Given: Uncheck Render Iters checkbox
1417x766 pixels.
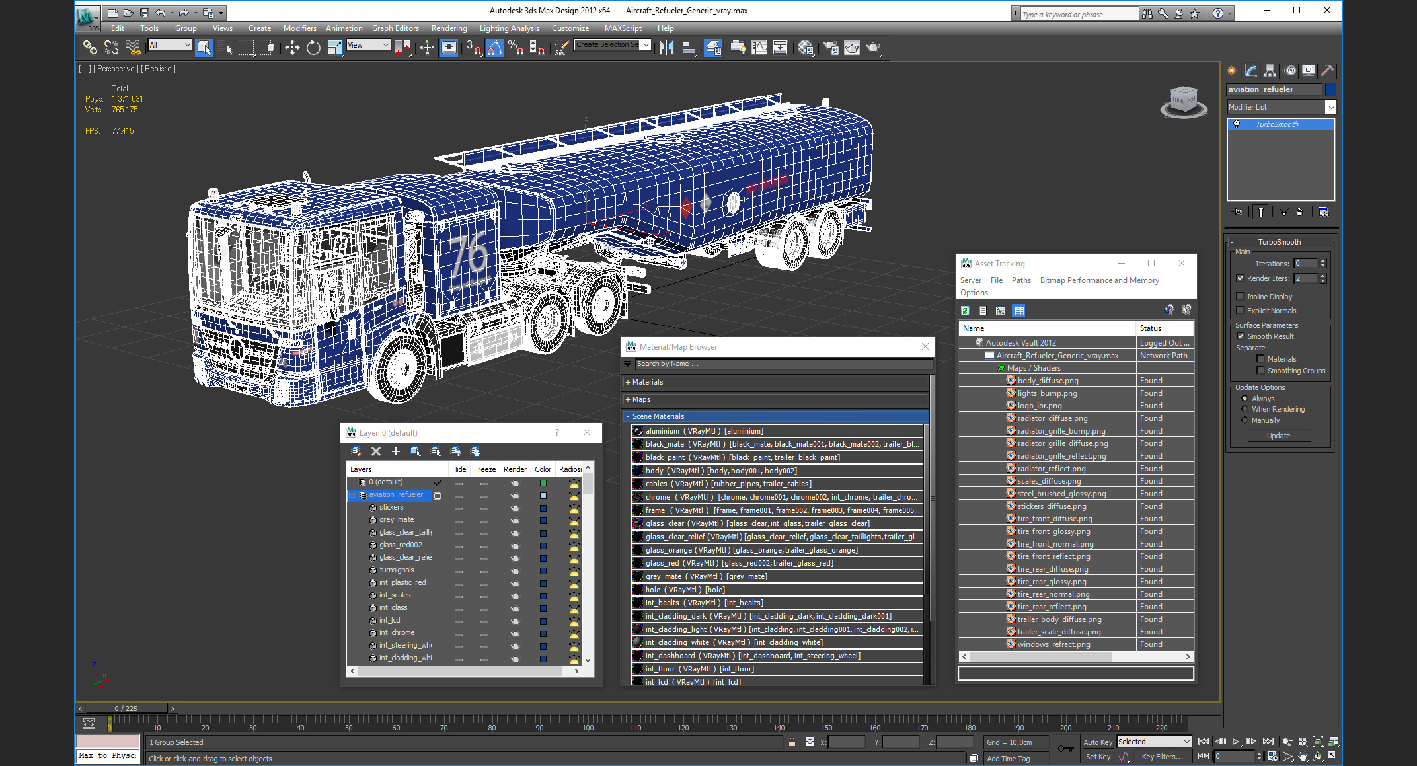Looking at the screenshot, I should pos(1240,278).
